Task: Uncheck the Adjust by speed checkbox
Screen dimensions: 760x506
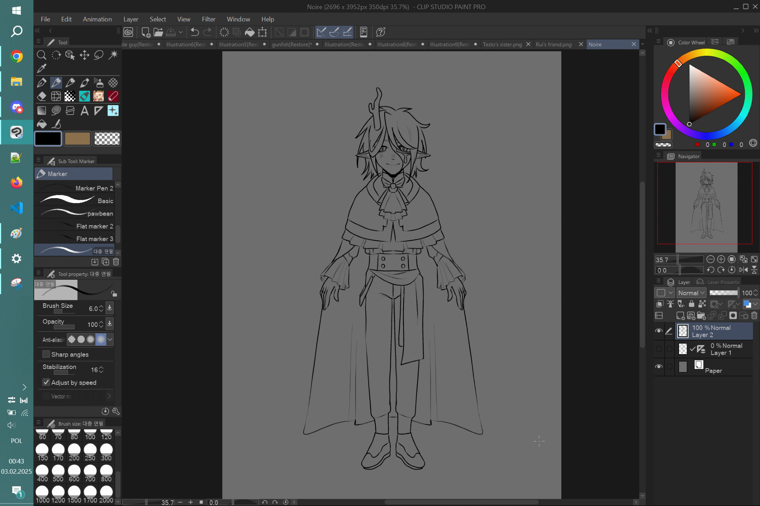Action: 46,382
